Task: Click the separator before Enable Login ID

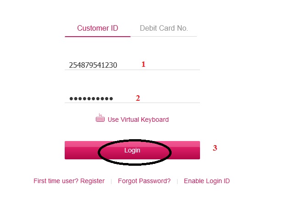Action: [177, 181]
